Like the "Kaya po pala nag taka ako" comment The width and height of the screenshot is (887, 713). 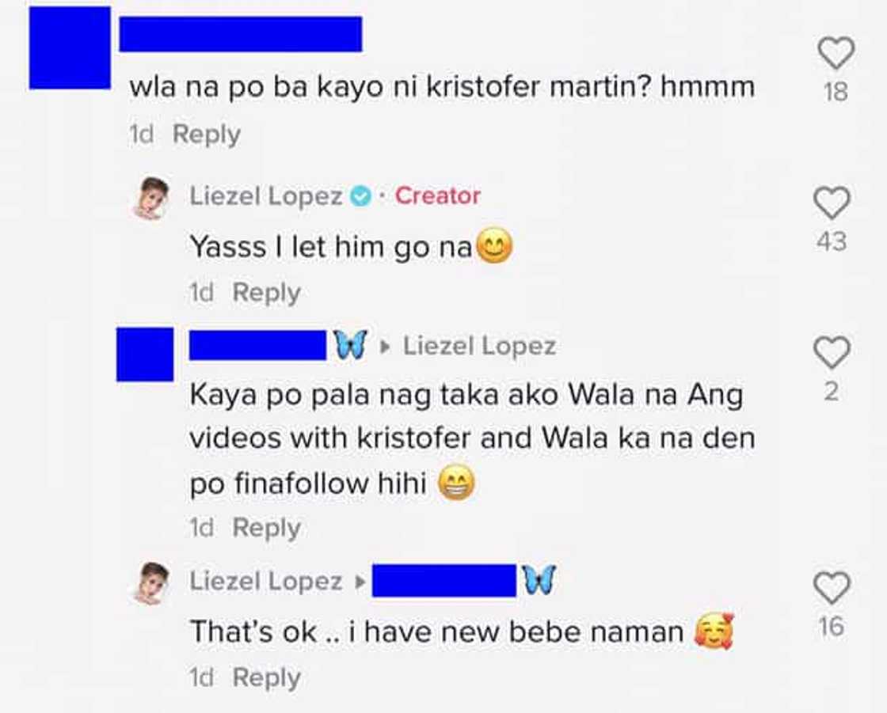click(x=832, y=353)
